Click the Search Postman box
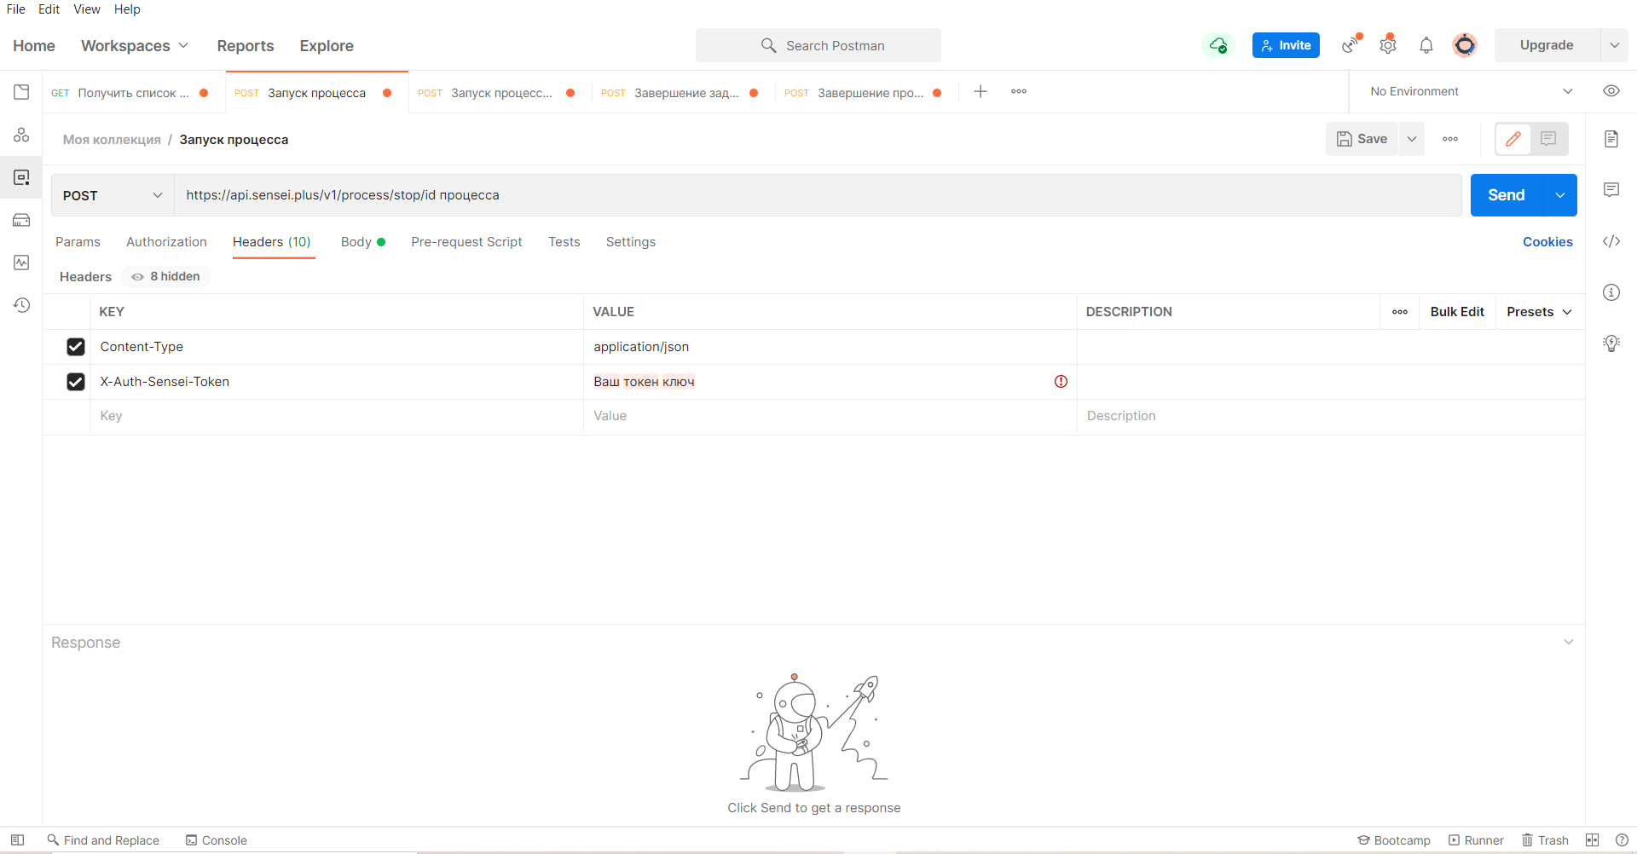This screenshot has height=854, width=1637. click(x=818, y=45)
